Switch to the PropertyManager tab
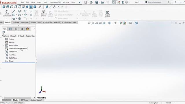This screenshot has height=104, width=185. (x=10, y=29)
